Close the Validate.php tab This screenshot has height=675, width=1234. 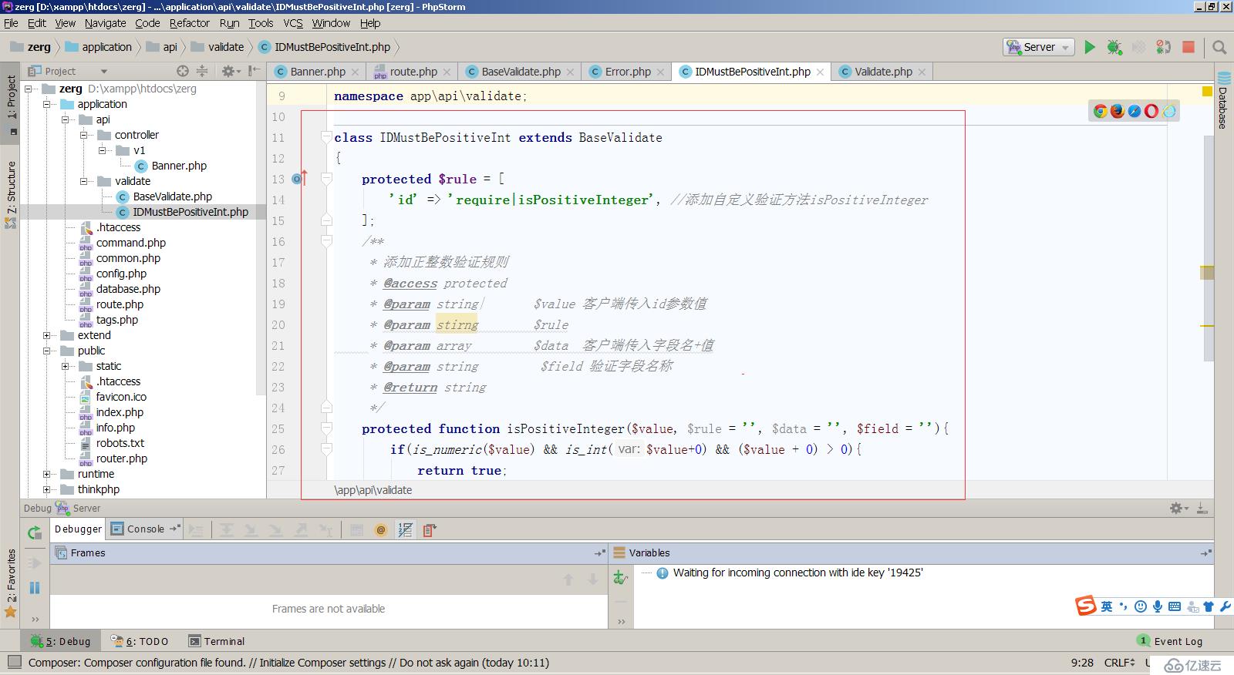pos(922,72)
